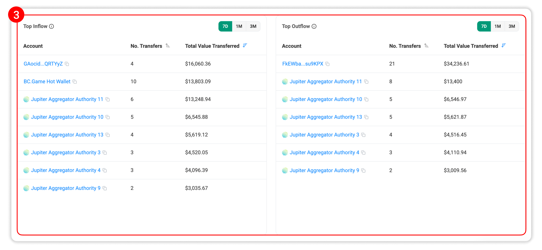Sort Top Outflow by No. Transfers
The height and width of the screenshot is (250, 542).
[426, 46]
